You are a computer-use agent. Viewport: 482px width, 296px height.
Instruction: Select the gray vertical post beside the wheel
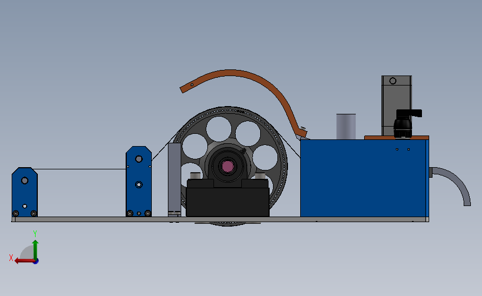pyautogui.click(x=175, y=179)
